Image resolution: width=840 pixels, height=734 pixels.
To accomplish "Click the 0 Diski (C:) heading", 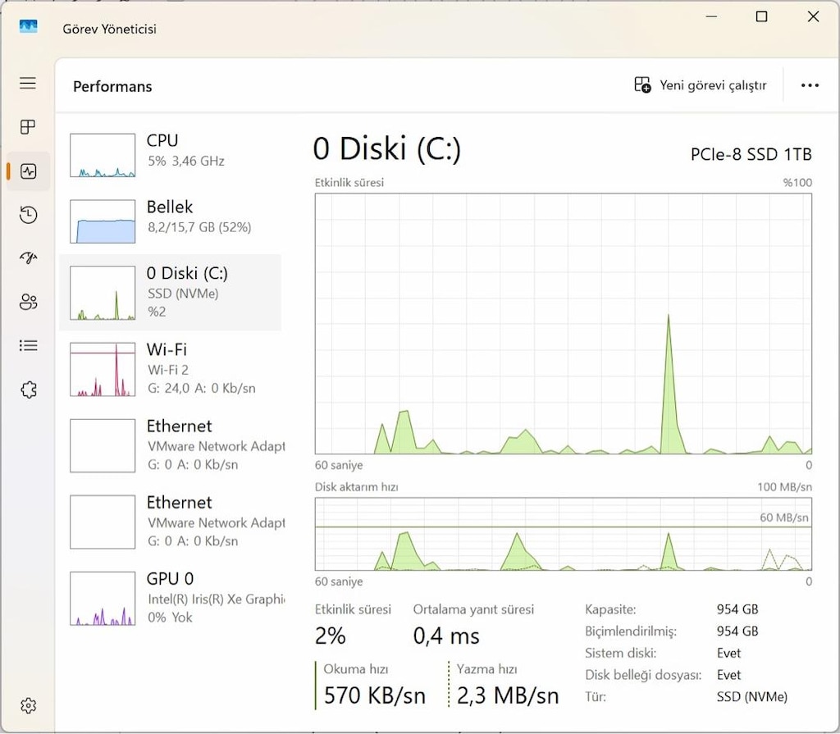I will click(x=387, y=148).
